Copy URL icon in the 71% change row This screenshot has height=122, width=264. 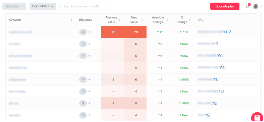[x=229, y=32]
